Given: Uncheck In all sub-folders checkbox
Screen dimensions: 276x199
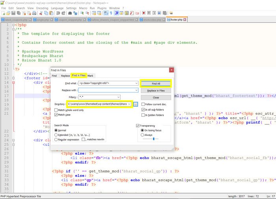Looking at the screenshot, I should pyautogui.click(x=143, y=110).
